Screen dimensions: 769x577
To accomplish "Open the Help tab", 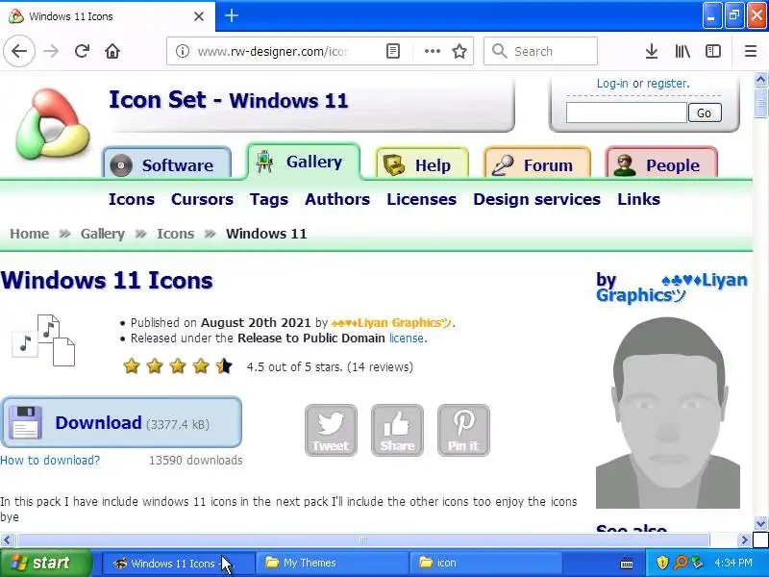I will coord(422,164).
